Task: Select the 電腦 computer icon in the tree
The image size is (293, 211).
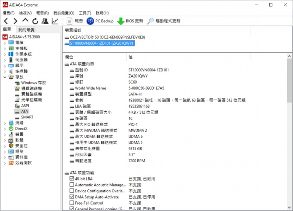Action: 11,43
